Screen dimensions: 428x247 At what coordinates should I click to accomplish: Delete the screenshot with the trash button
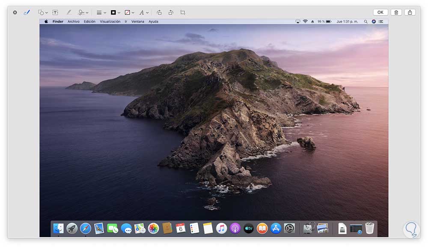396,12
